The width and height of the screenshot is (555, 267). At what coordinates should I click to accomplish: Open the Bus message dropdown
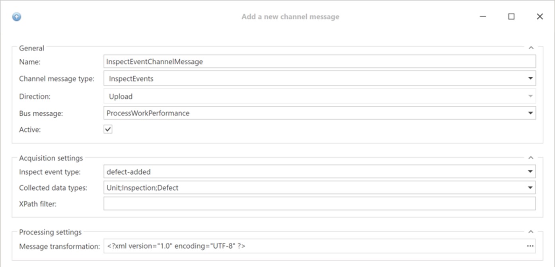point(530,113)
